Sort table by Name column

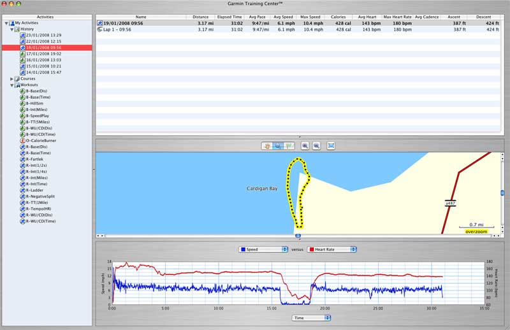tap(141, 17)
